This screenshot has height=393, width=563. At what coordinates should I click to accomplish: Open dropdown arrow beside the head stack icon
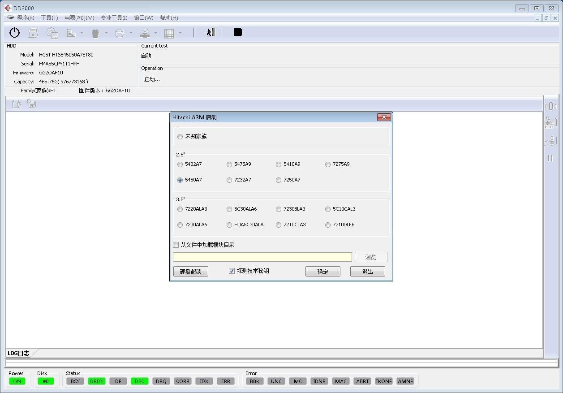click(x=155, y=33)
